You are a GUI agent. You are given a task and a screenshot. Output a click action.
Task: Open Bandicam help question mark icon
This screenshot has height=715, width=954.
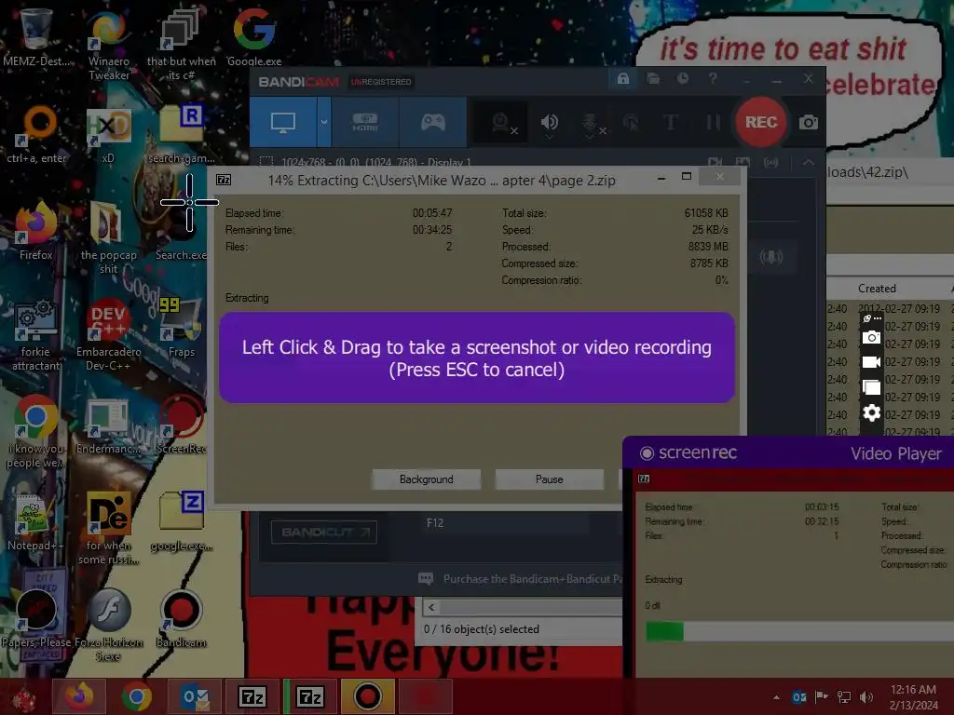(x=713, y=78)
